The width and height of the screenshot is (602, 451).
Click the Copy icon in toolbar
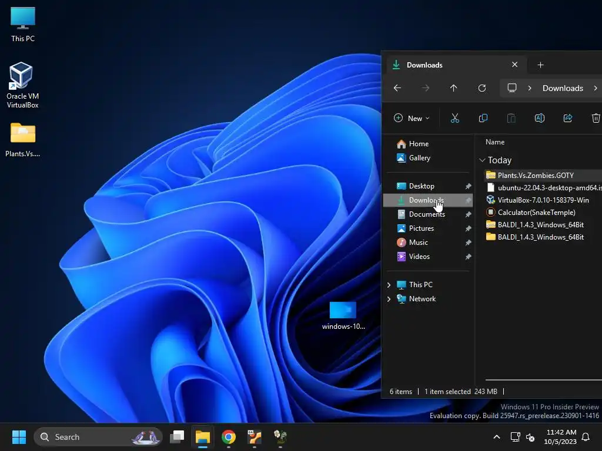coord(483,118)
